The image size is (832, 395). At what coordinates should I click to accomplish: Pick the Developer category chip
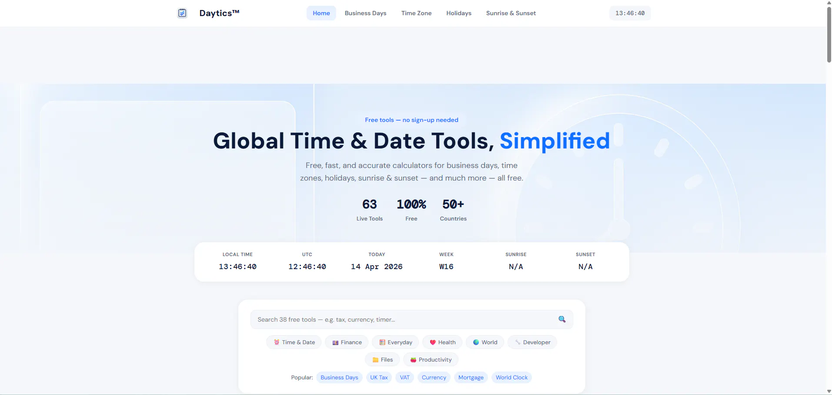tap(532, 342)
